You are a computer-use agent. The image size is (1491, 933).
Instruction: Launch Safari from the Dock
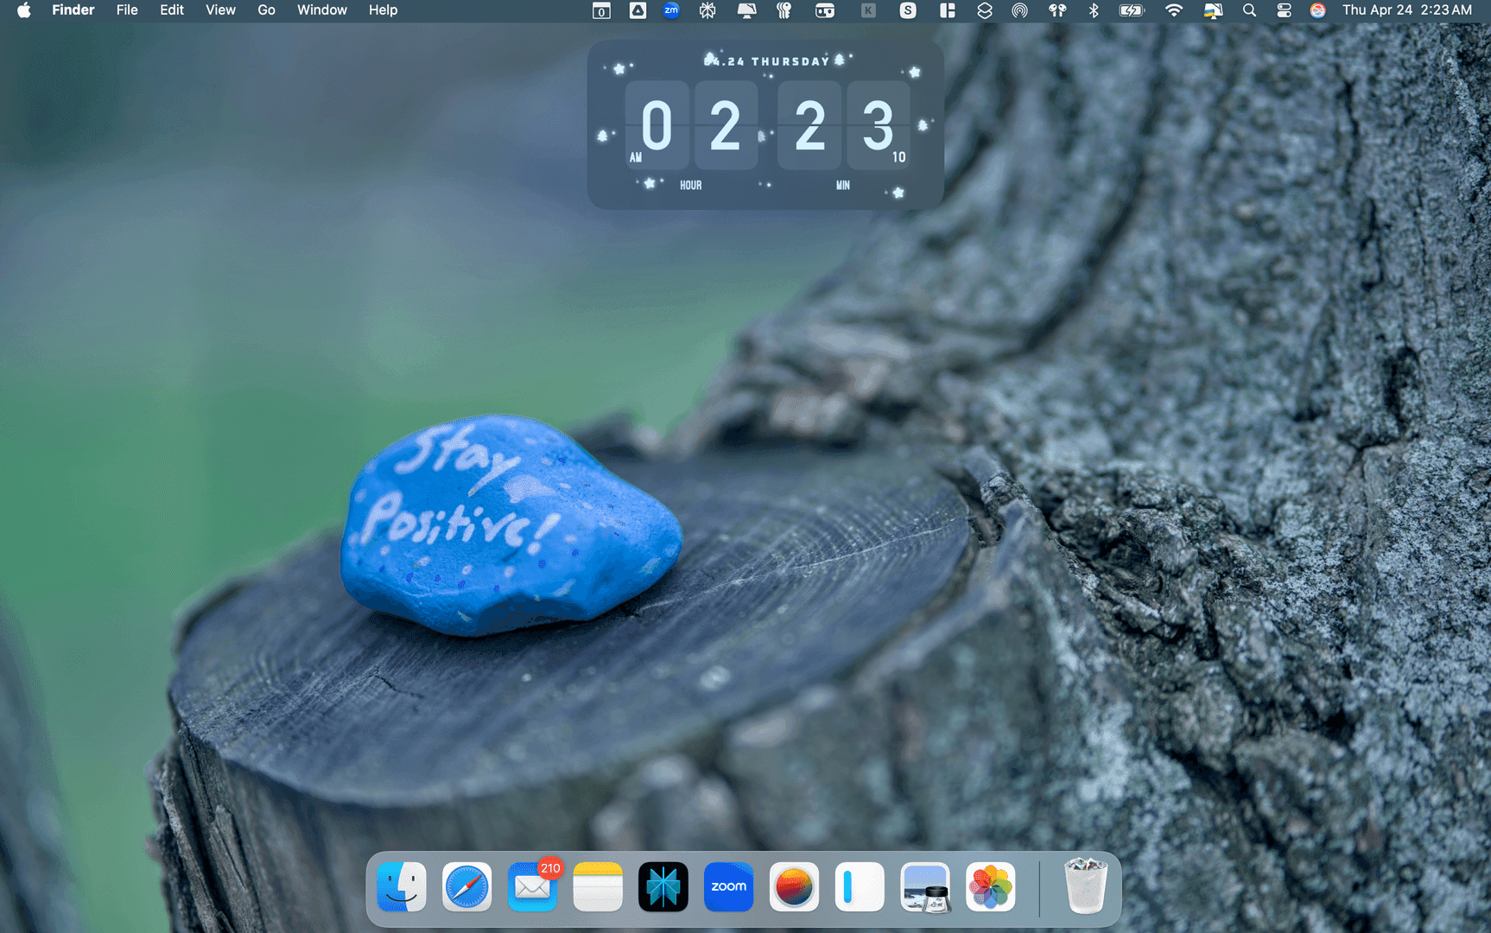[x=467, y=886]
